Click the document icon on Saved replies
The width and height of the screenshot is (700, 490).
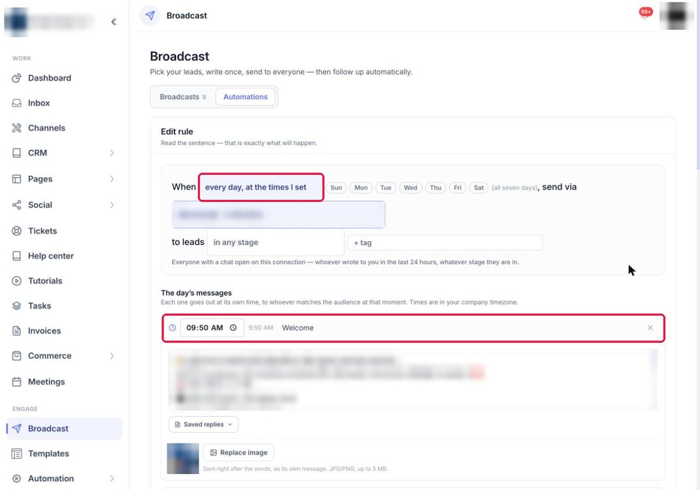tap(178, 424)
